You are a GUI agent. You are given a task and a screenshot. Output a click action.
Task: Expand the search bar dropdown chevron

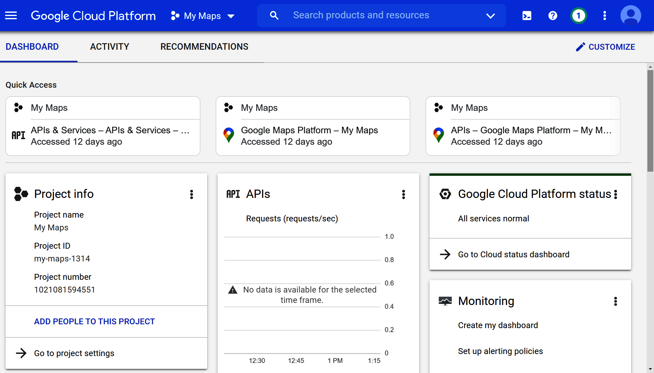(x=490, y=16)
